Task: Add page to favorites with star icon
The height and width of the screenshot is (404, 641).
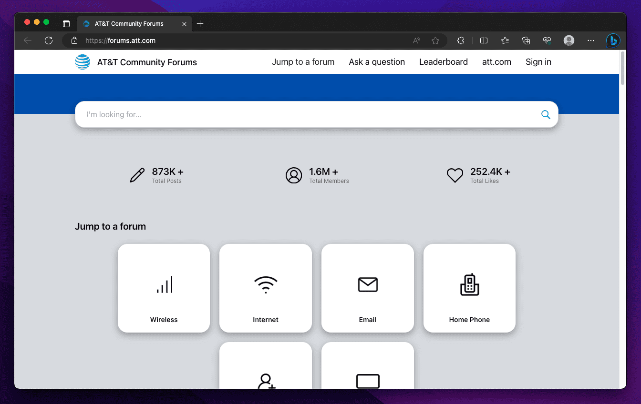Action: 435,40
